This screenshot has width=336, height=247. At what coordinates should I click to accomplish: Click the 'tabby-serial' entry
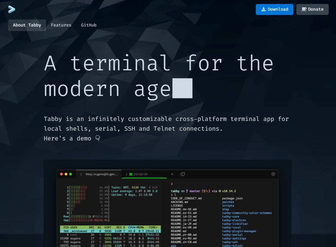[232, 235]
